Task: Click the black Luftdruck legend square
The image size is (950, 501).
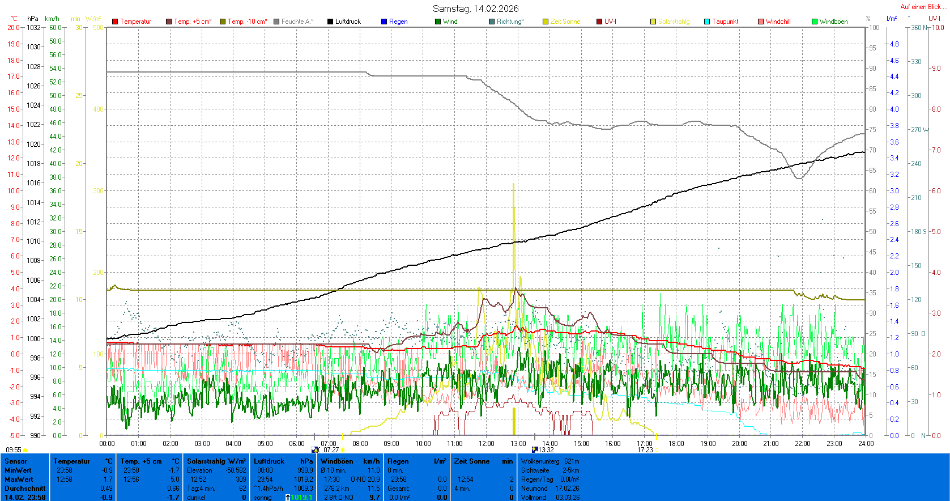Action: pos(330,22)
